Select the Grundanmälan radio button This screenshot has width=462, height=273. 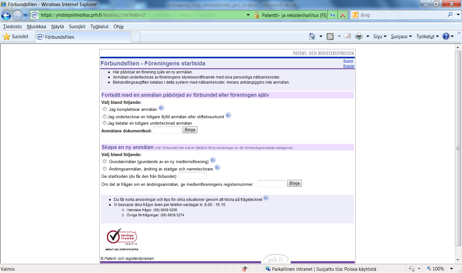click(x=105, y=161)
